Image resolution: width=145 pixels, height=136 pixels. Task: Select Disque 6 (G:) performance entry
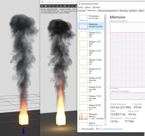[x=91, y=89]
